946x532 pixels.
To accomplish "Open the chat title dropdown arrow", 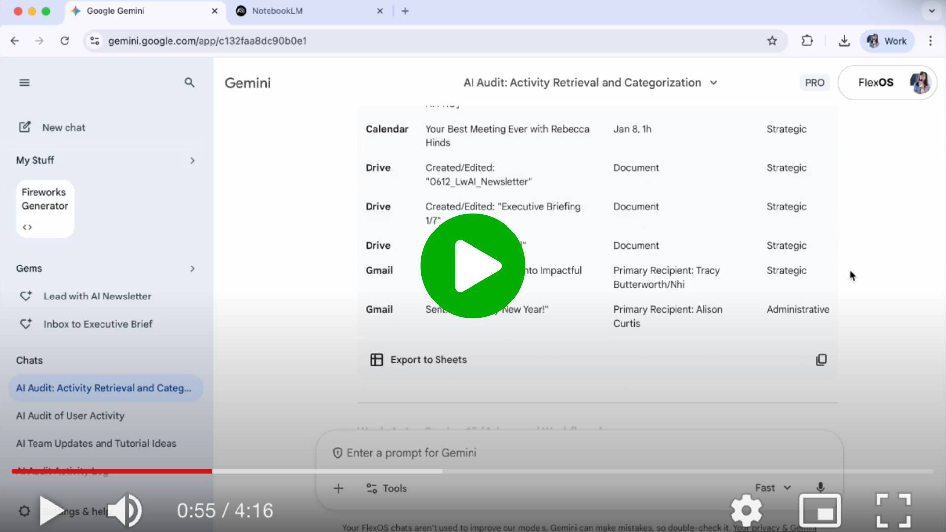I will click(714, 83).
